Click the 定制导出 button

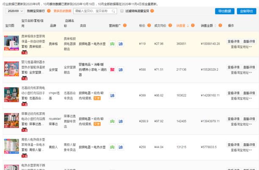(x=246, y=11)
